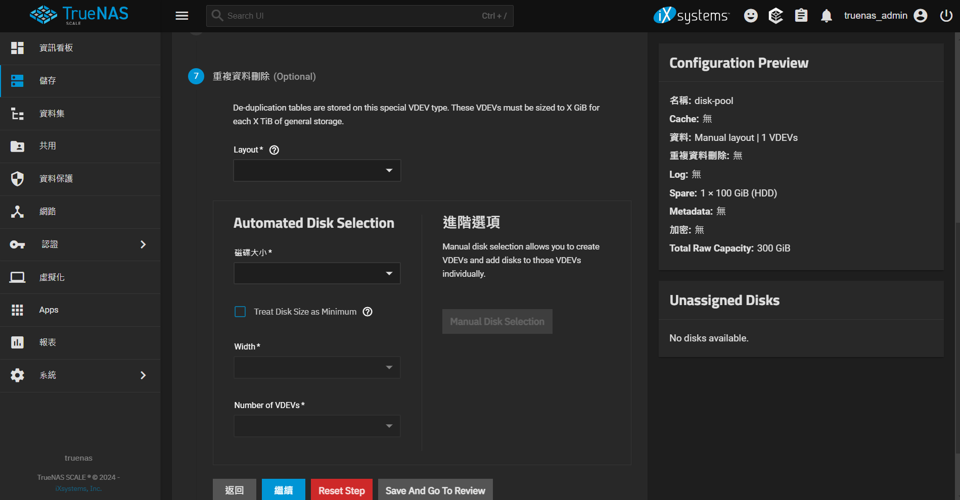Open the 磁碟大小 disk size dropdown

tap(317, 273)
